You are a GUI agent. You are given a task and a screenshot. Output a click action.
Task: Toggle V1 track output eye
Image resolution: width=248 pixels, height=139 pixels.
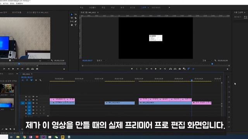[x=37, y=103]
